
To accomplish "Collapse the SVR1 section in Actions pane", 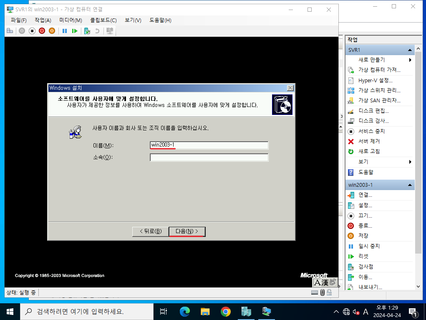I will coord(410,50).
